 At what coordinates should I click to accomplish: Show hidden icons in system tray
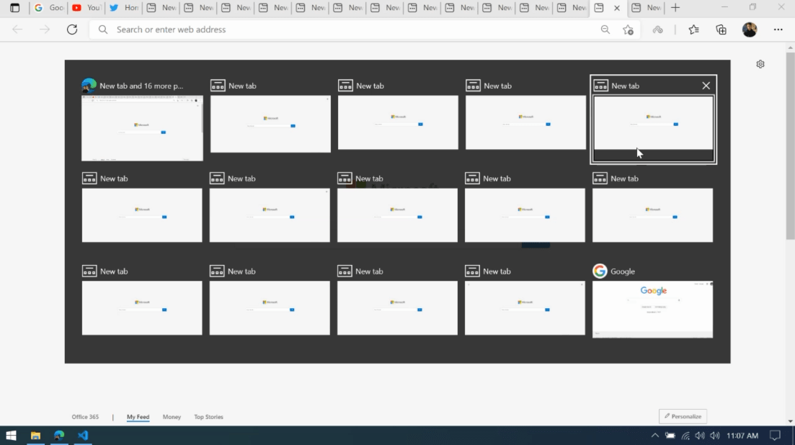click(654, 436)
